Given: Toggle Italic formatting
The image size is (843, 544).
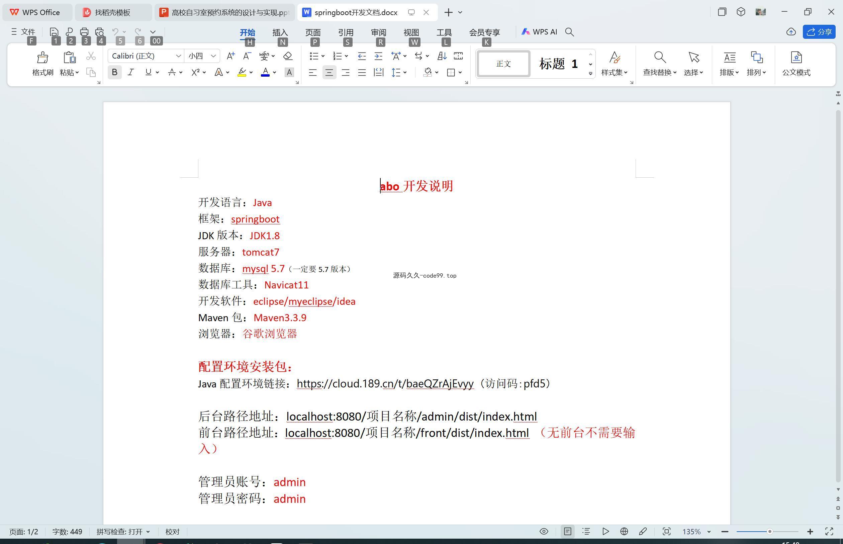Looking at the screenshot, I should click(131, 72).
